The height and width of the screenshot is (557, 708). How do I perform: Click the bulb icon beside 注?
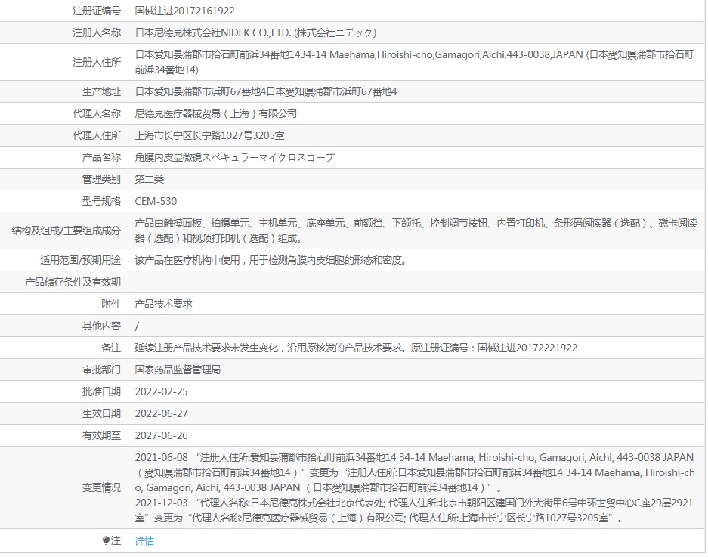pyautogui.click(x=106, y=540)
